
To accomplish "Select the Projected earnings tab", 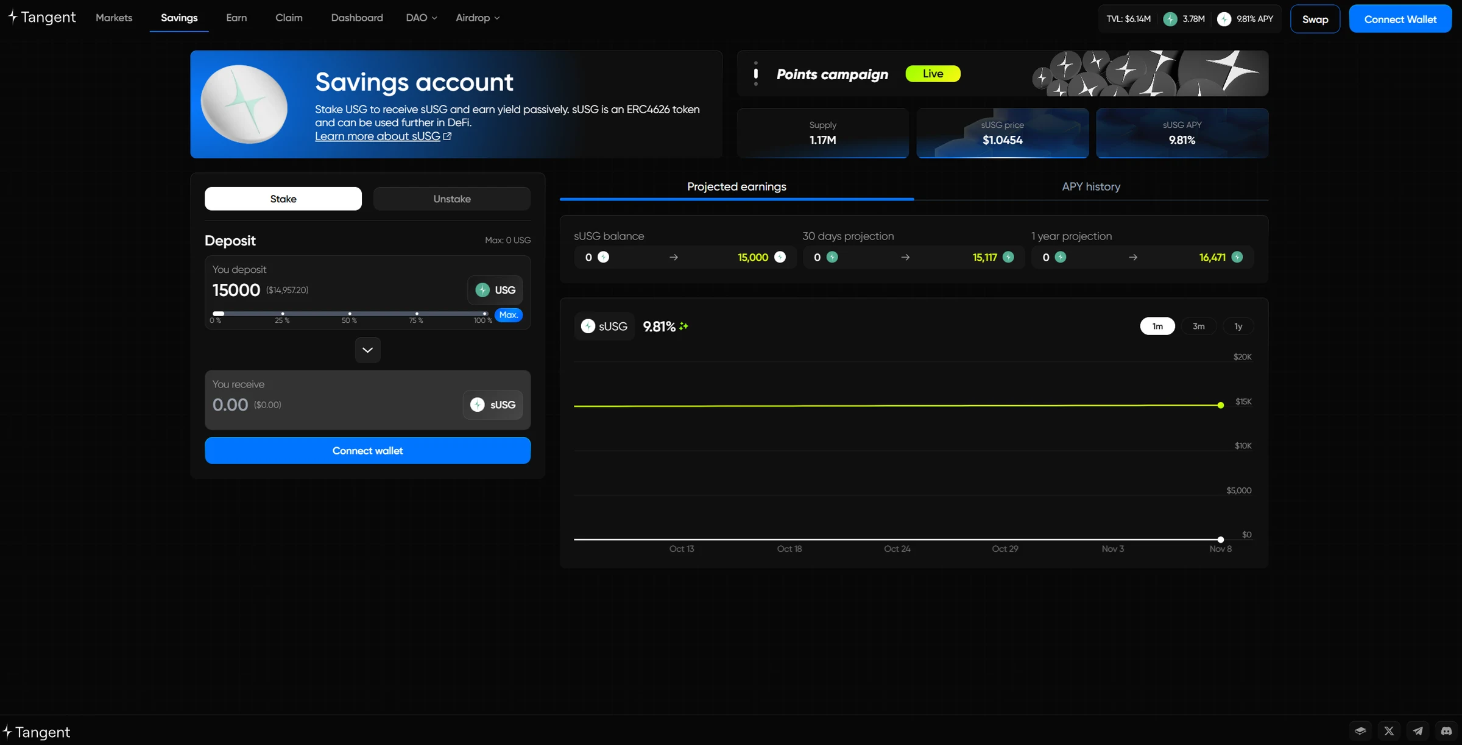I will point(736,187).
